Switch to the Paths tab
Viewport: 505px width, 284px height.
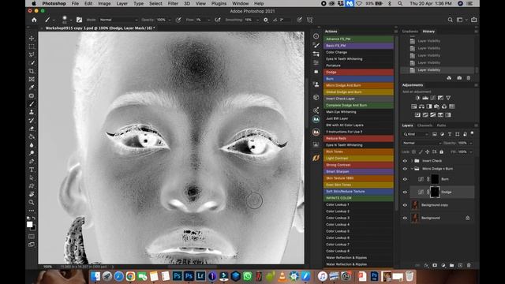coord(441,125)
